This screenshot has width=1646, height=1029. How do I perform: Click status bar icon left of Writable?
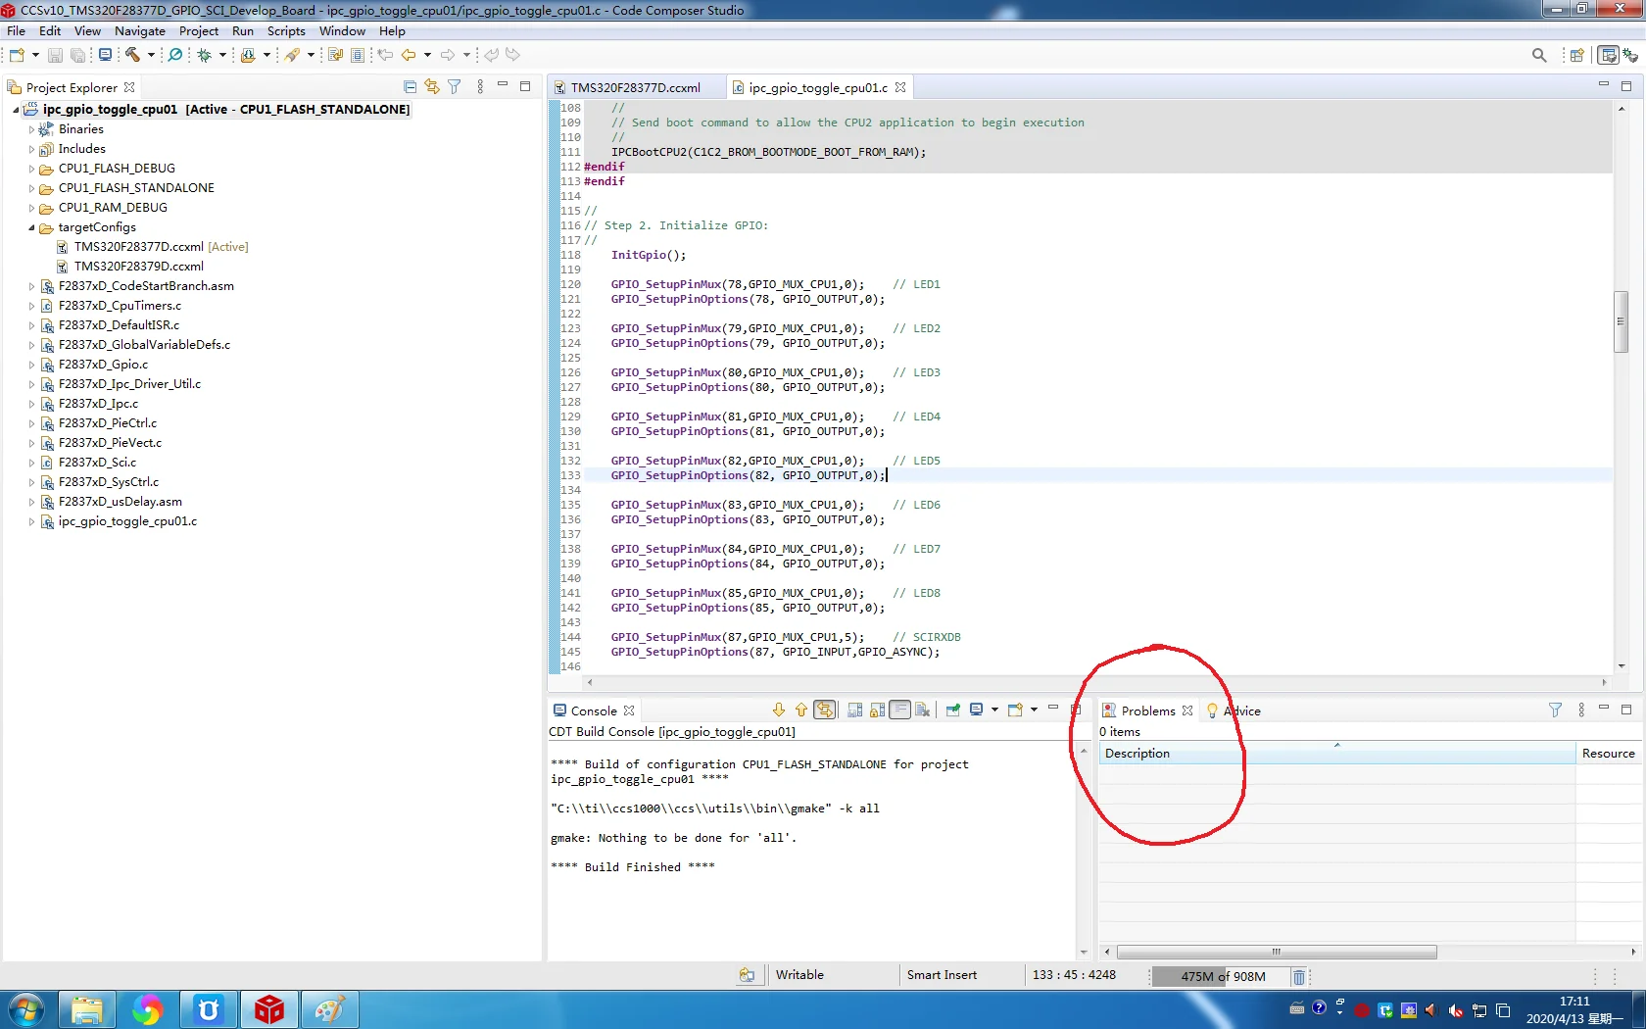pos(748,975)
